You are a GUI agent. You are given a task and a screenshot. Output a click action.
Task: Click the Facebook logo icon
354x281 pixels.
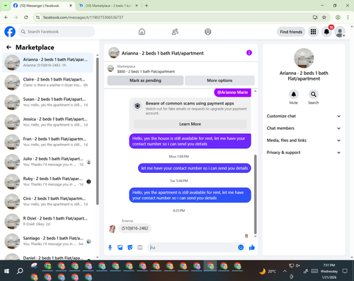coord(10,32)
